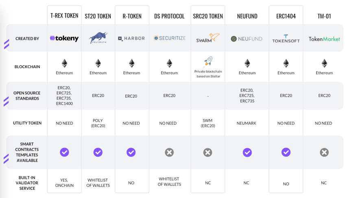This screenshot has height=198, width=349.
Task: Click the Tokensoft logo
Action: [286, 39]
